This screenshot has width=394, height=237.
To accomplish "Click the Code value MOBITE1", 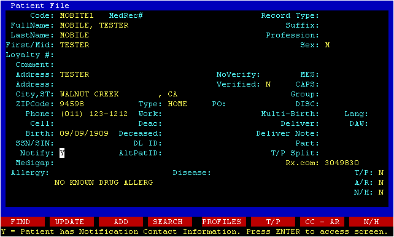I will 77,15.
